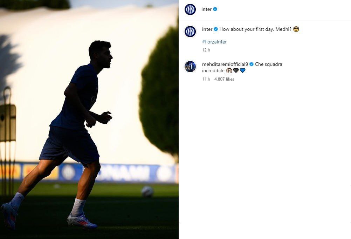
Task: Click the 12 h post timestamp
Action: 206,50
